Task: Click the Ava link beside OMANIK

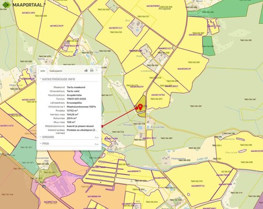Action: [x=97, y=137]
